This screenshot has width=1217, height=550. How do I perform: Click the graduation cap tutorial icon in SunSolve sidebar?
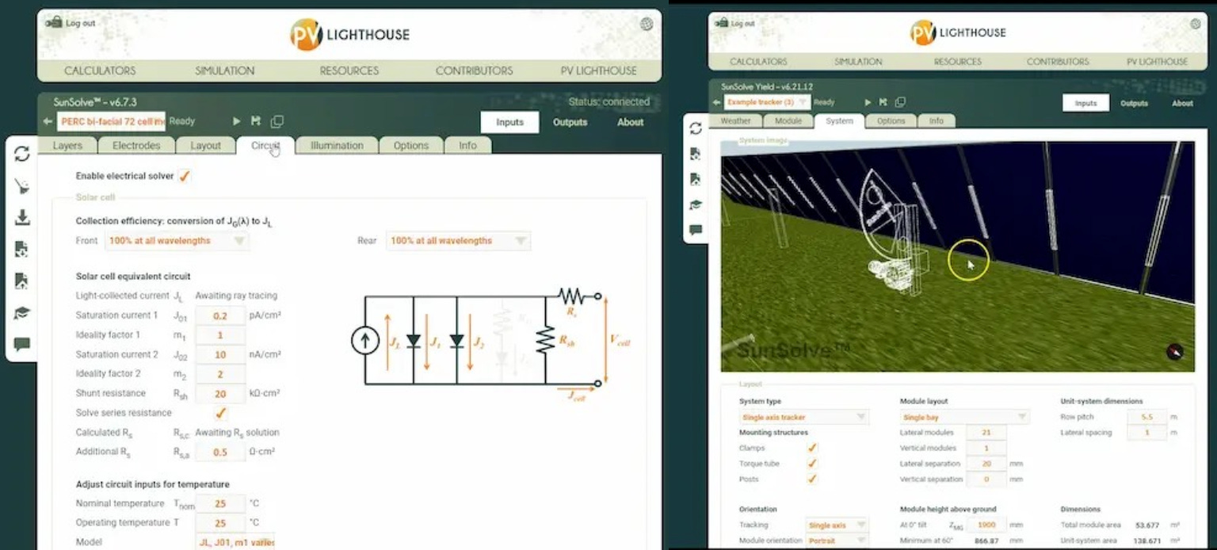(x=21, y=313)
